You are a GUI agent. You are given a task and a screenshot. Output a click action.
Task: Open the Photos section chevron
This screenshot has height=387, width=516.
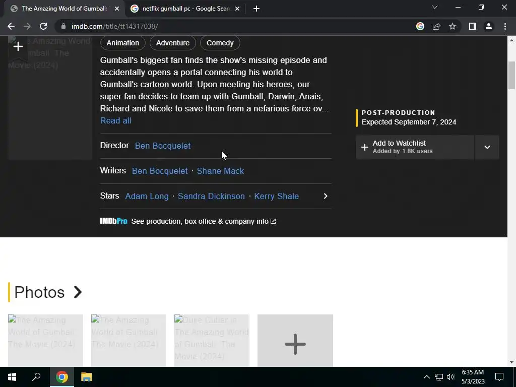[x=78, y=292]
